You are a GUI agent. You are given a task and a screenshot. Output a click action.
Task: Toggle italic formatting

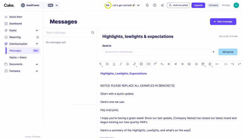point(121,64)
